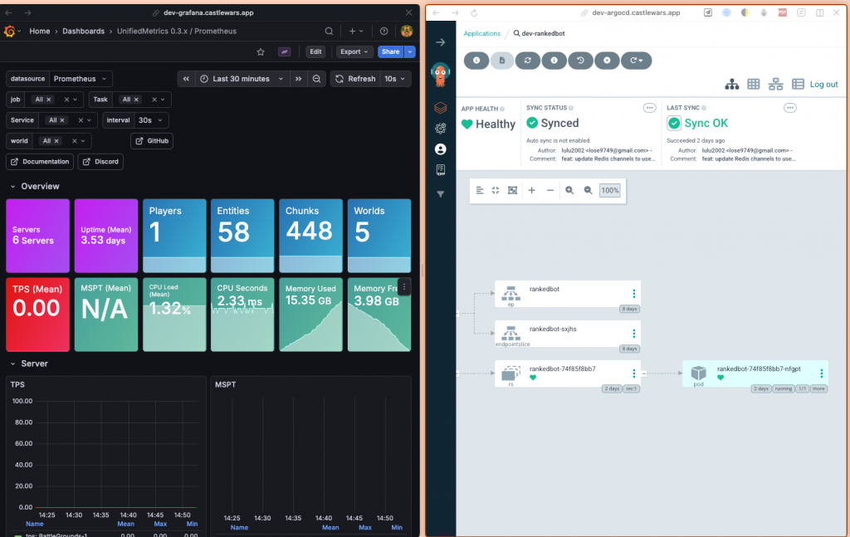Click the ArgoCD filter funnel icon
The image size is (850, 537).
click(441, 194)
